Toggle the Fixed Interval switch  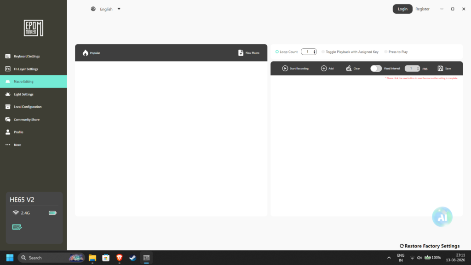376,69
